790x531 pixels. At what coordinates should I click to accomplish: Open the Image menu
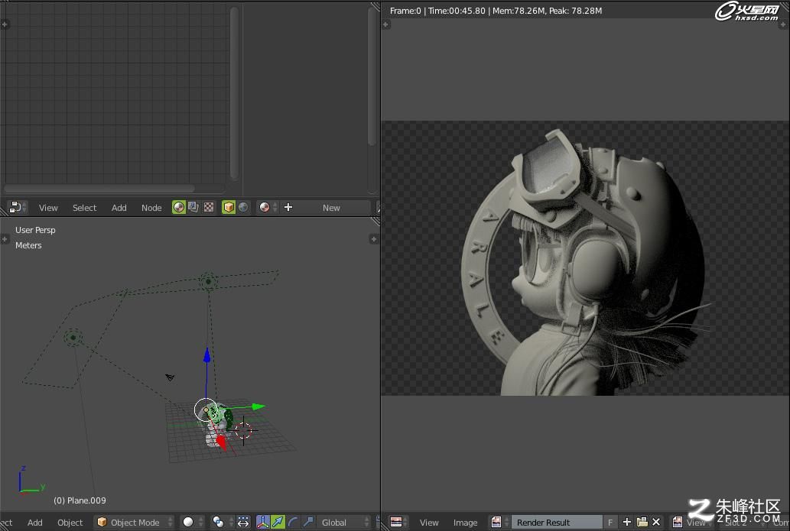point(465,523)
